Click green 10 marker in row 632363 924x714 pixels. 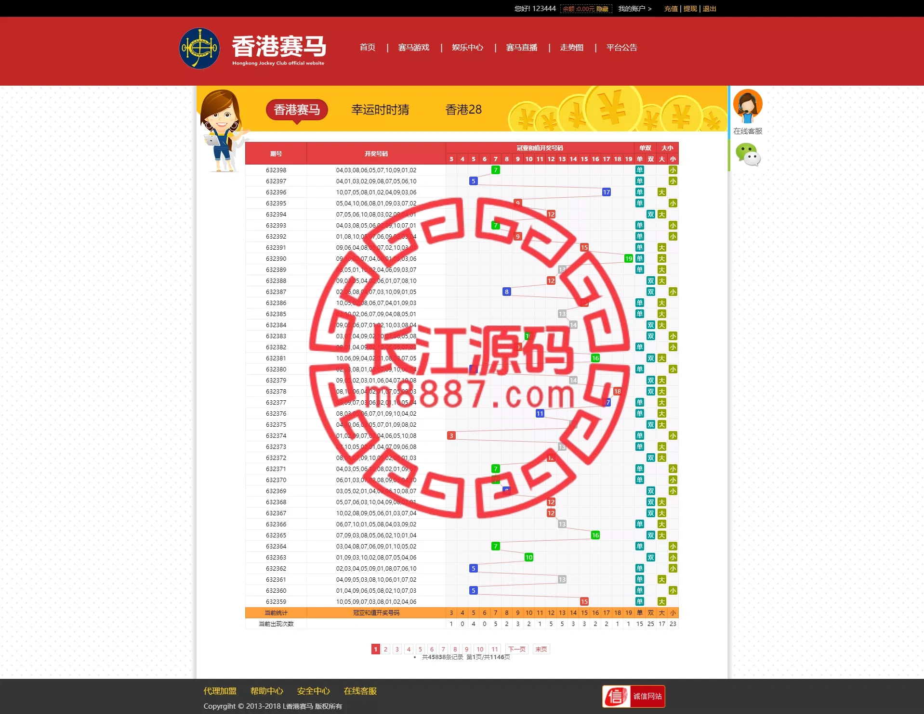(528, 557)
